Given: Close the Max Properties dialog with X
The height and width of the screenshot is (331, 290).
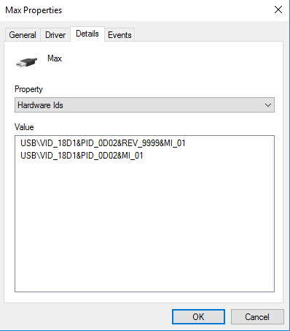Looking at the screenshot, I should point(278,9).
